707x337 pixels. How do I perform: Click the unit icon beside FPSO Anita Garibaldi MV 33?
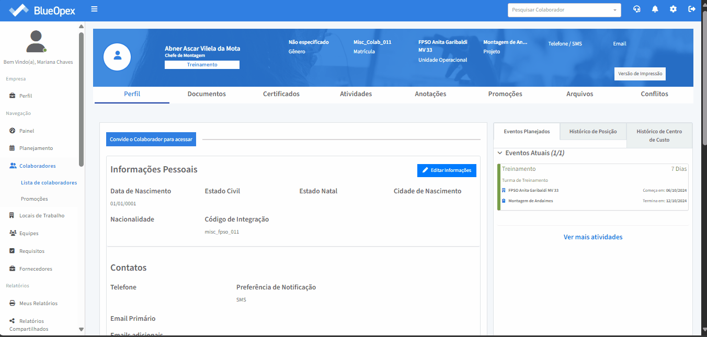coord(504,191)
